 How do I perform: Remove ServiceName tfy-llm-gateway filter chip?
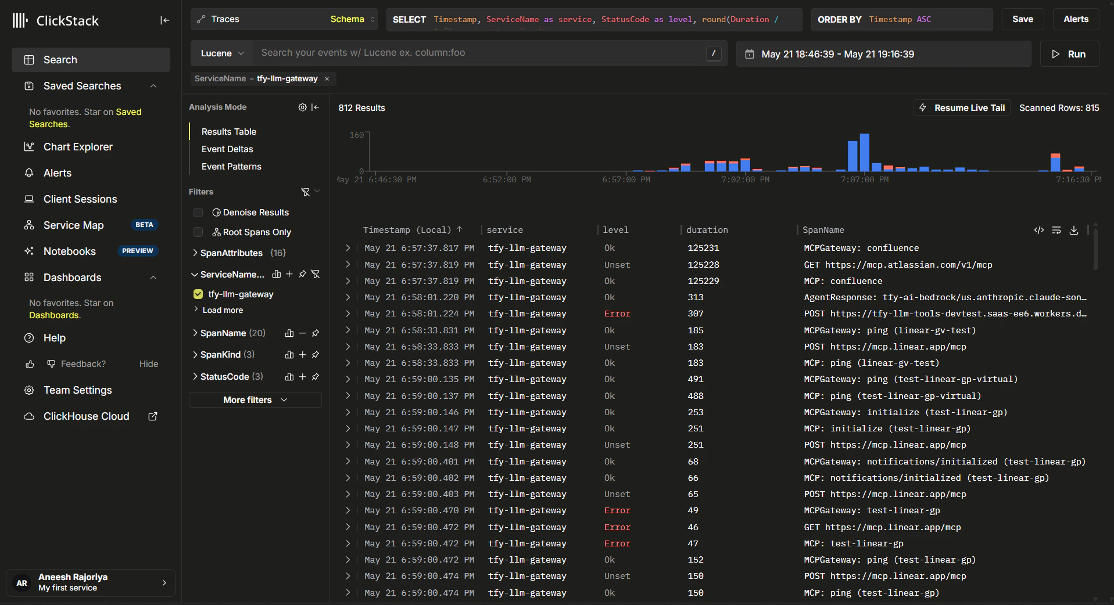327,79
